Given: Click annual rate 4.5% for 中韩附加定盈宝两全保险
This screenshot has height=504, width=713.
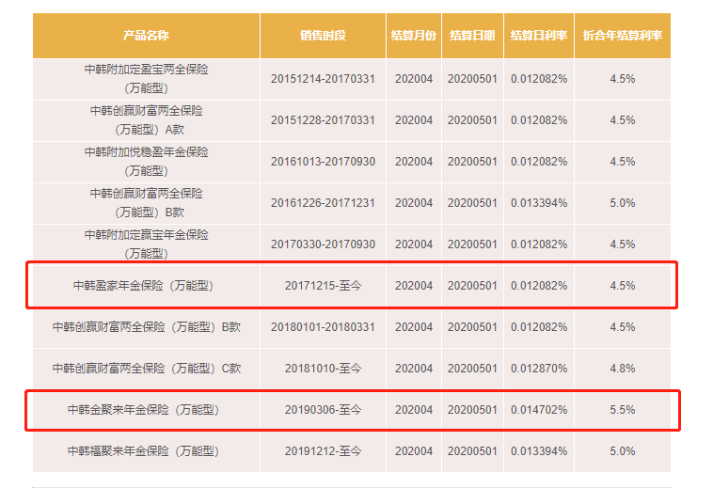Looking at the screenshot, I should [x=622, y=79].
